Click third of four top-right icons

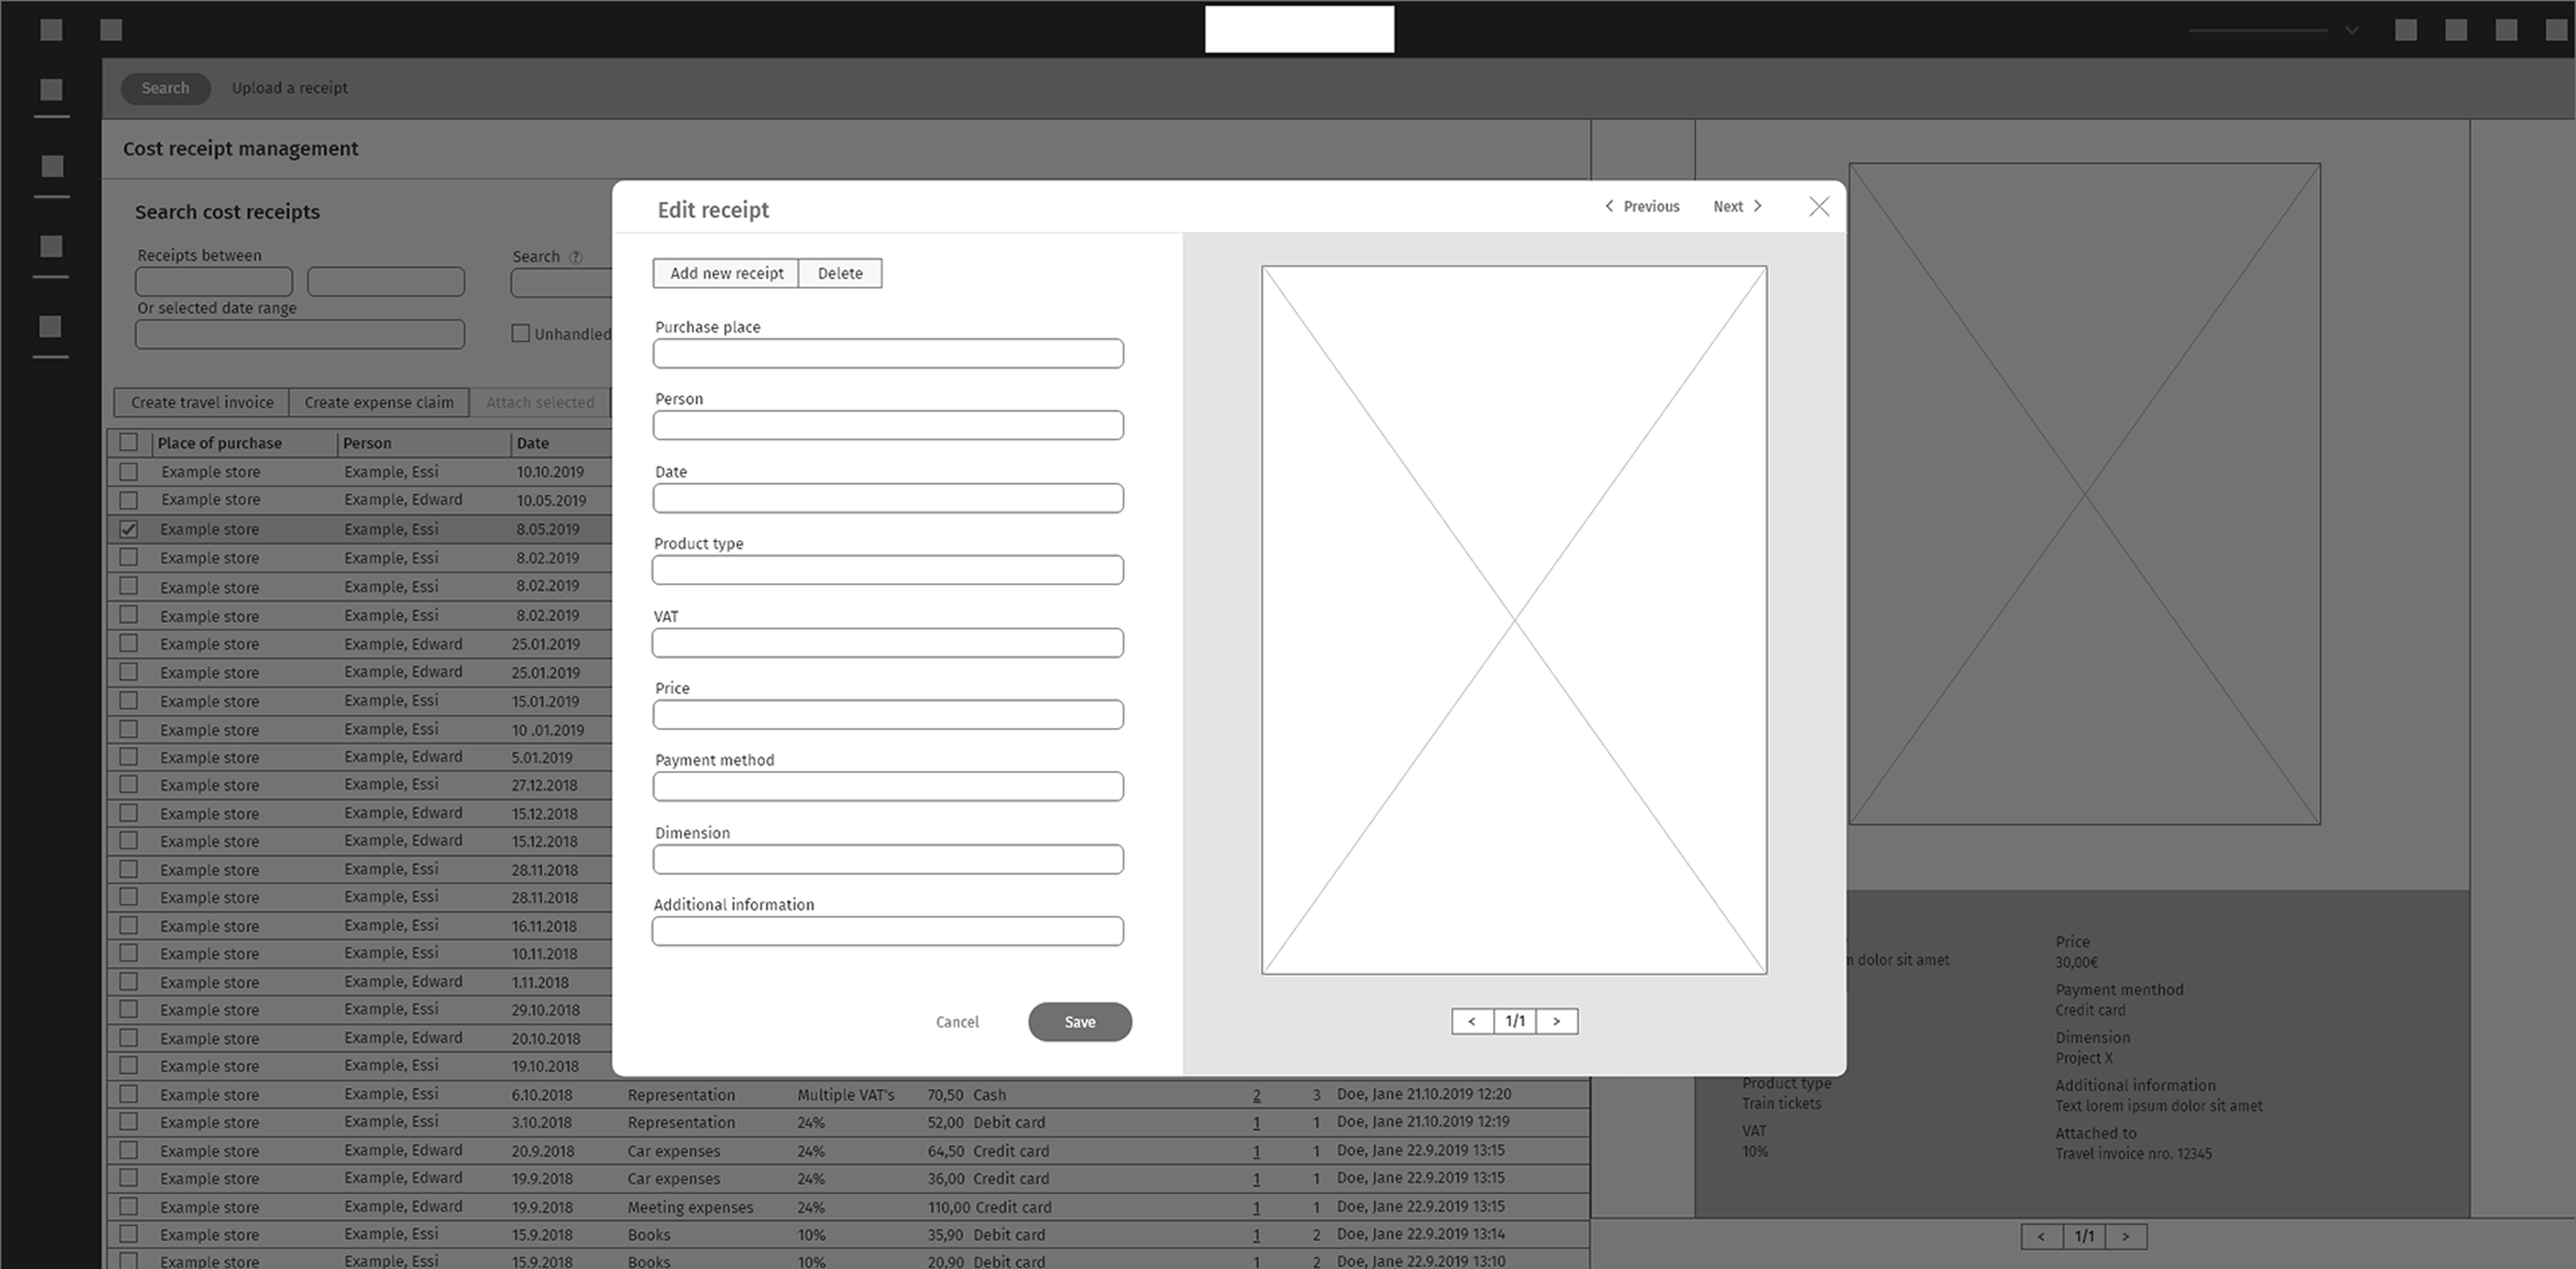(2506, 30)
